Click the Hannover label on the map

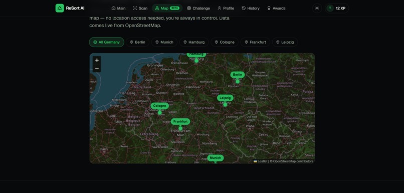pyautogui.click(x=193, y=87)
